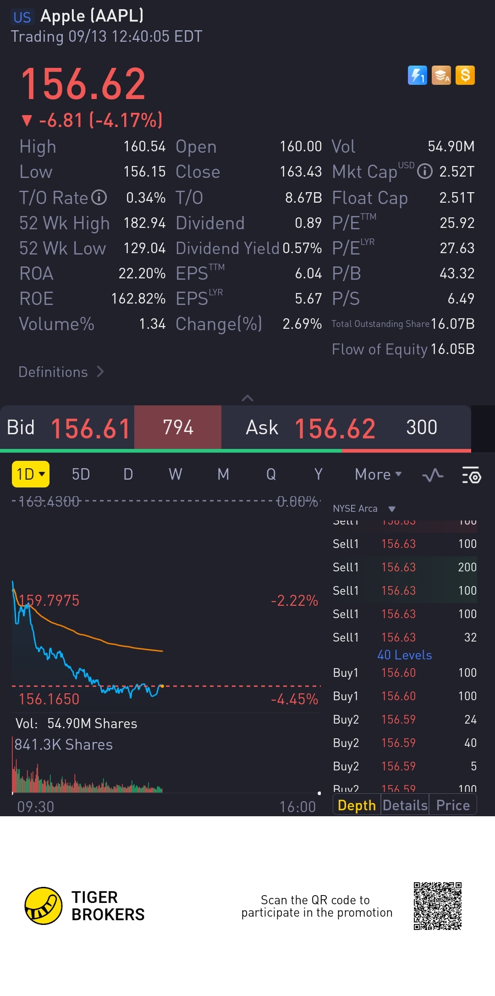Tap the 40 Levels link
Image resolution: width=495 pixels, height=996 pixels.
[x=404, y=655]
